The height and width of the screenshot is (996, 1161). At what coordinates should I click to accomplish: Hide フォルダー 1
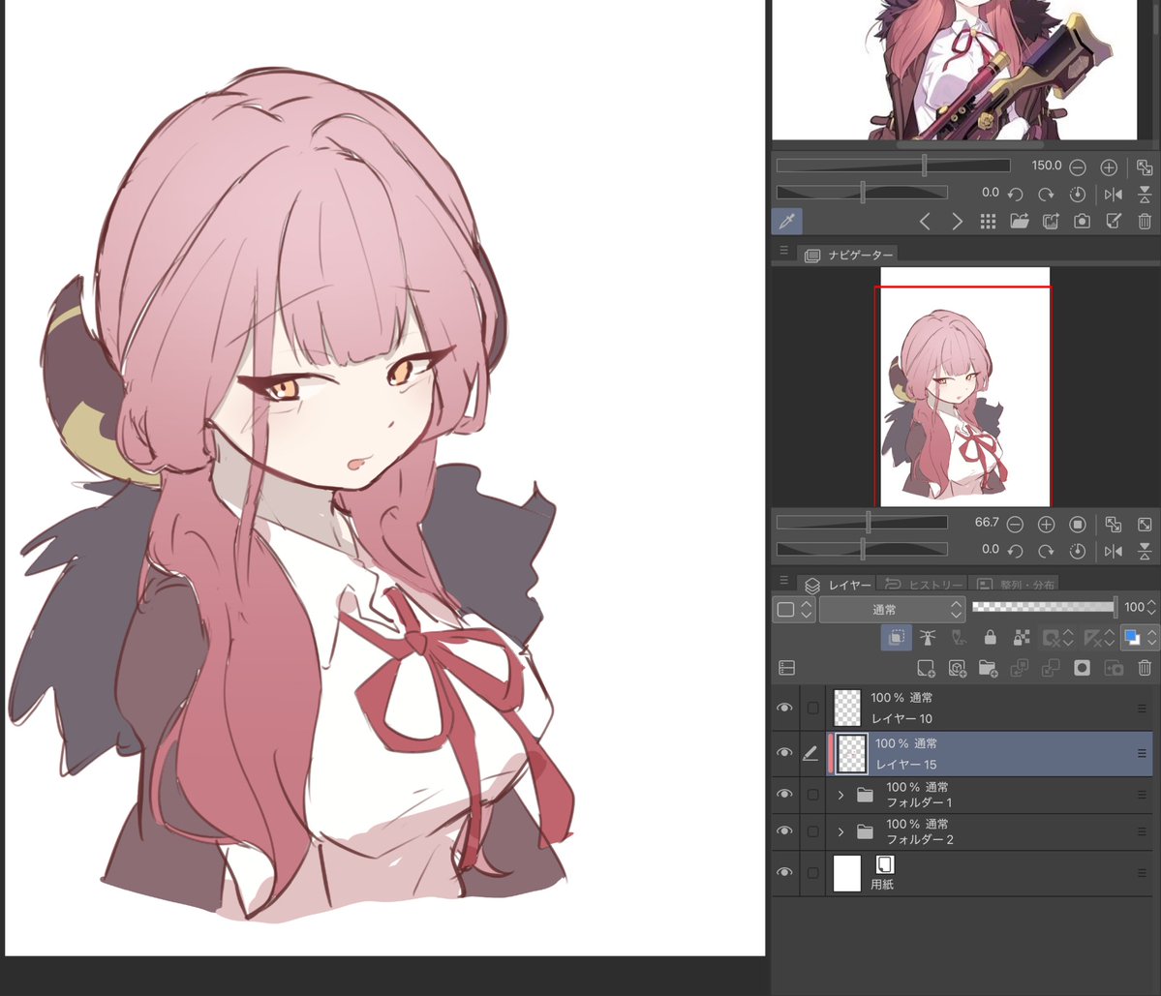(784, 795)
